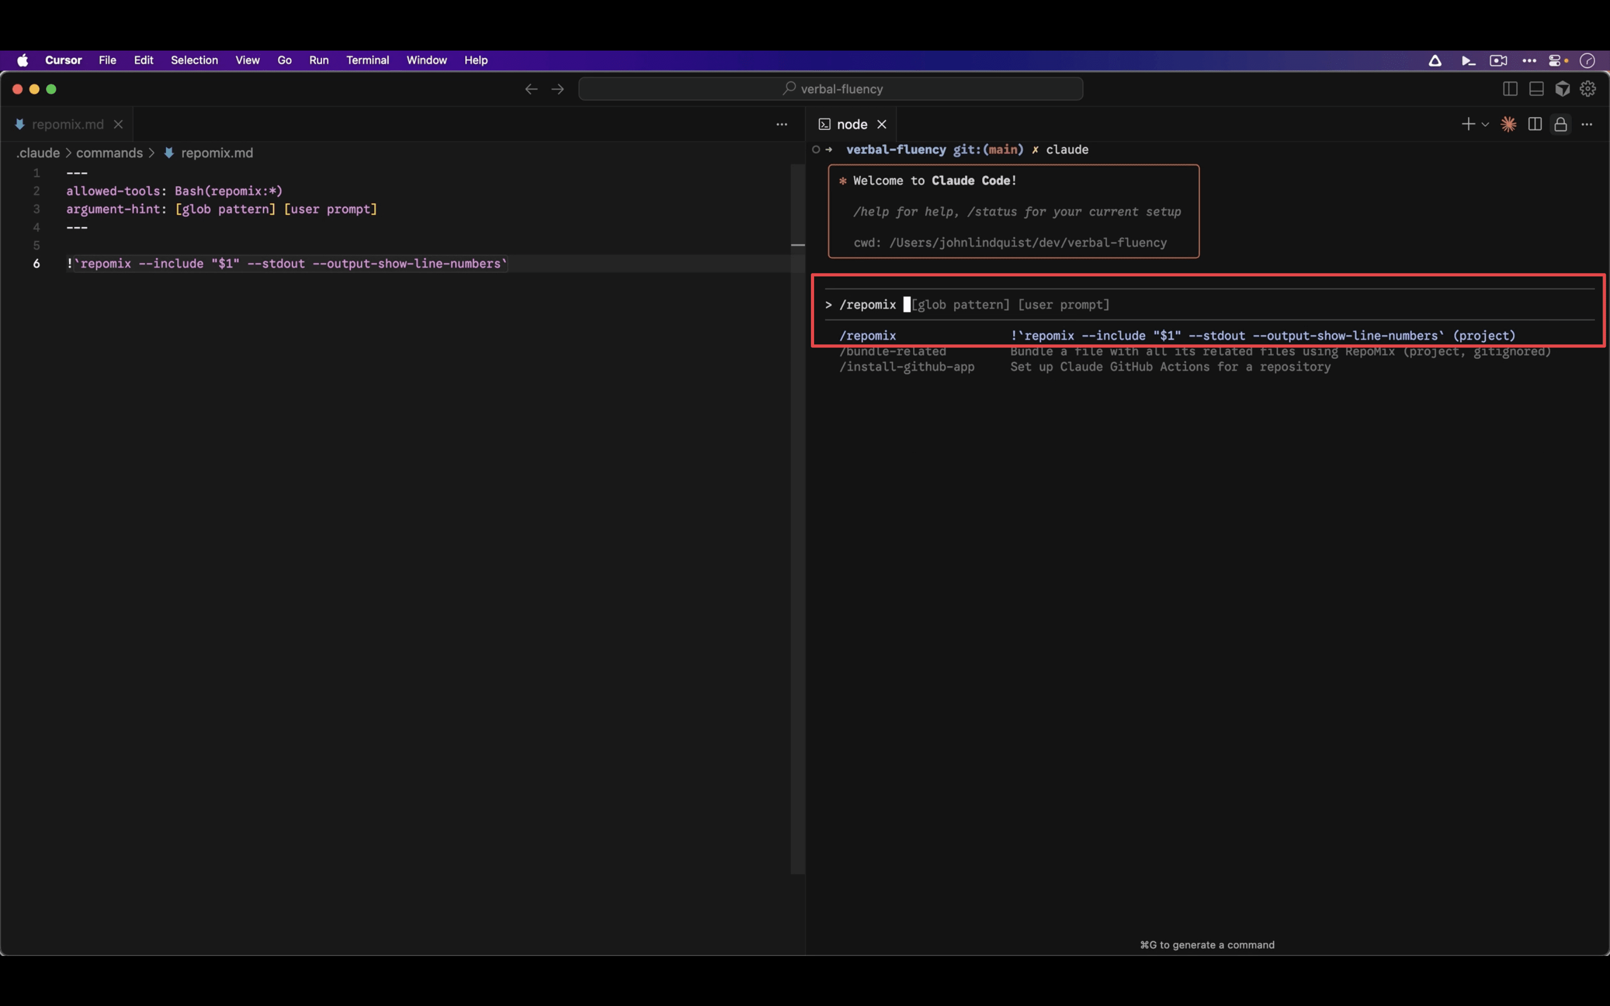The height and width of the screenshot is (1006, 1610).
Task: Close the repomix.md tab
Action: 118,125
